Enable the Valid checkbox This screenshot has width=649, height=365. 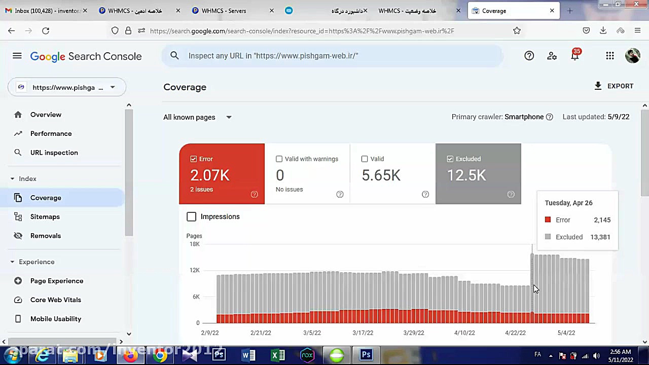pyautogui.click(x=365, y=159)
